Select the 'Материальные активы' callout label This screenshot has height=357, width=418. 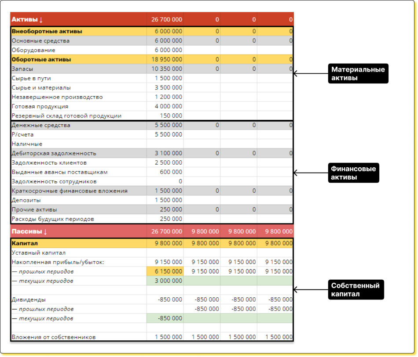(358, 74)
